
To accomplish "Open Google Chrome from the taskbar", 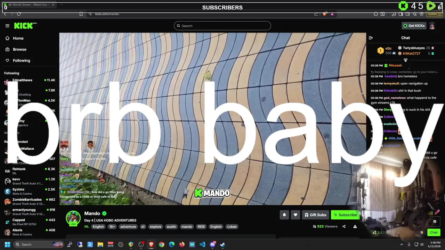I will point(161,244).
